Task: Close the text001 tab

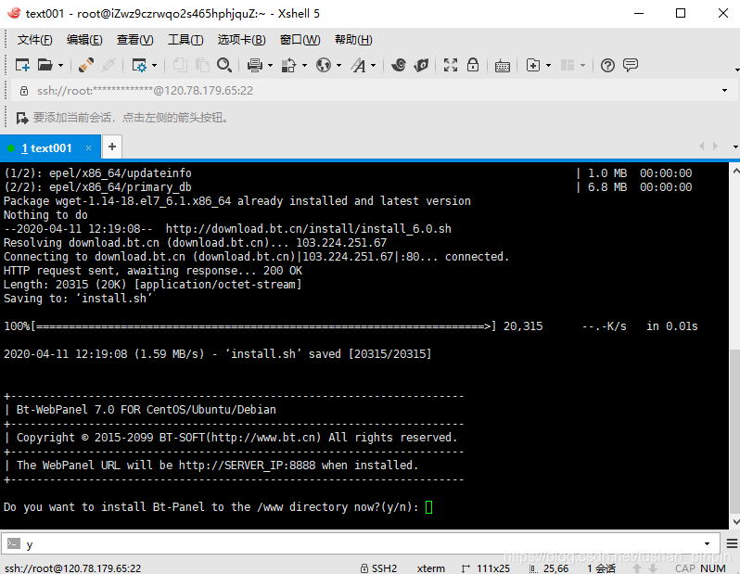Action: [x=90, y=148]
